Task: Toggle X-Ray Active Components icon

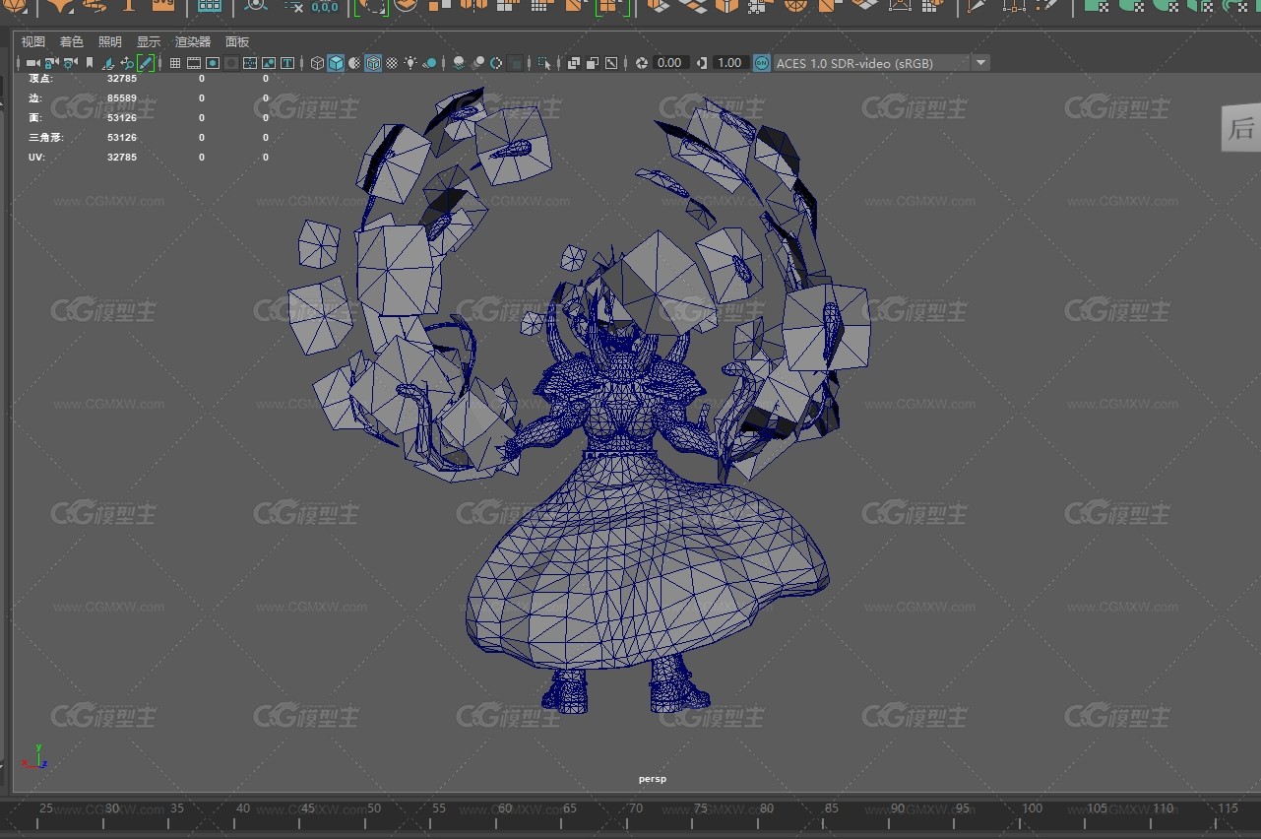Action: [593, 63]
